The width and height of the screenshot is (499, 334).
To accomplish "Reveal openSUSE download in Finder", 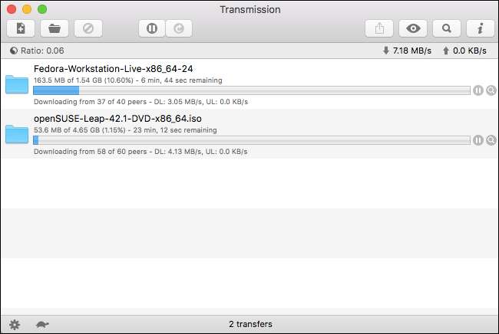I will [491, 140].
